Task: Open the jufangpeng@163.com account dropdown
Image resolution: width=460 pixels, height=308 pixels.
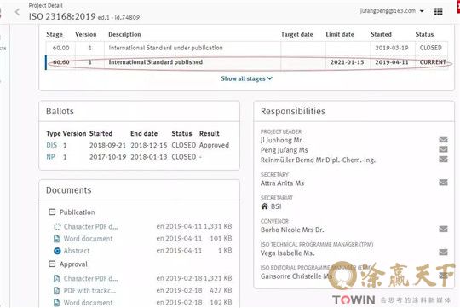Action: click(392, 11)
